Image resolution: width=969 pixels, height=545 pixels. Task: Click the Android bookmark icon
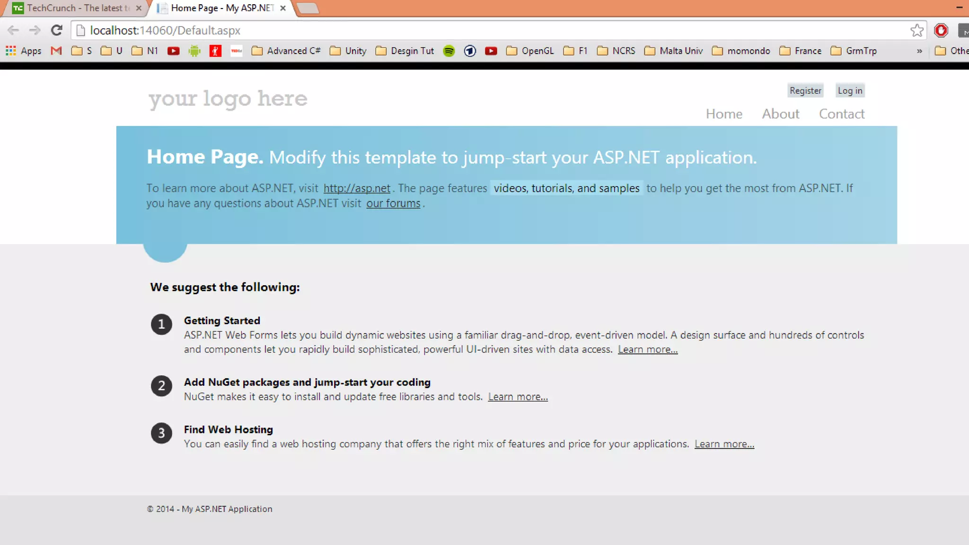pos(194,51)
